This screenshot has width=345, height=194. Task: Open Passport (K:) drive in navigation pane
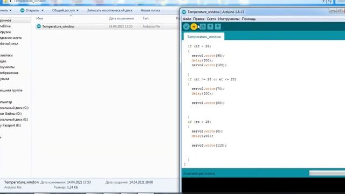[x=11, y=125]
